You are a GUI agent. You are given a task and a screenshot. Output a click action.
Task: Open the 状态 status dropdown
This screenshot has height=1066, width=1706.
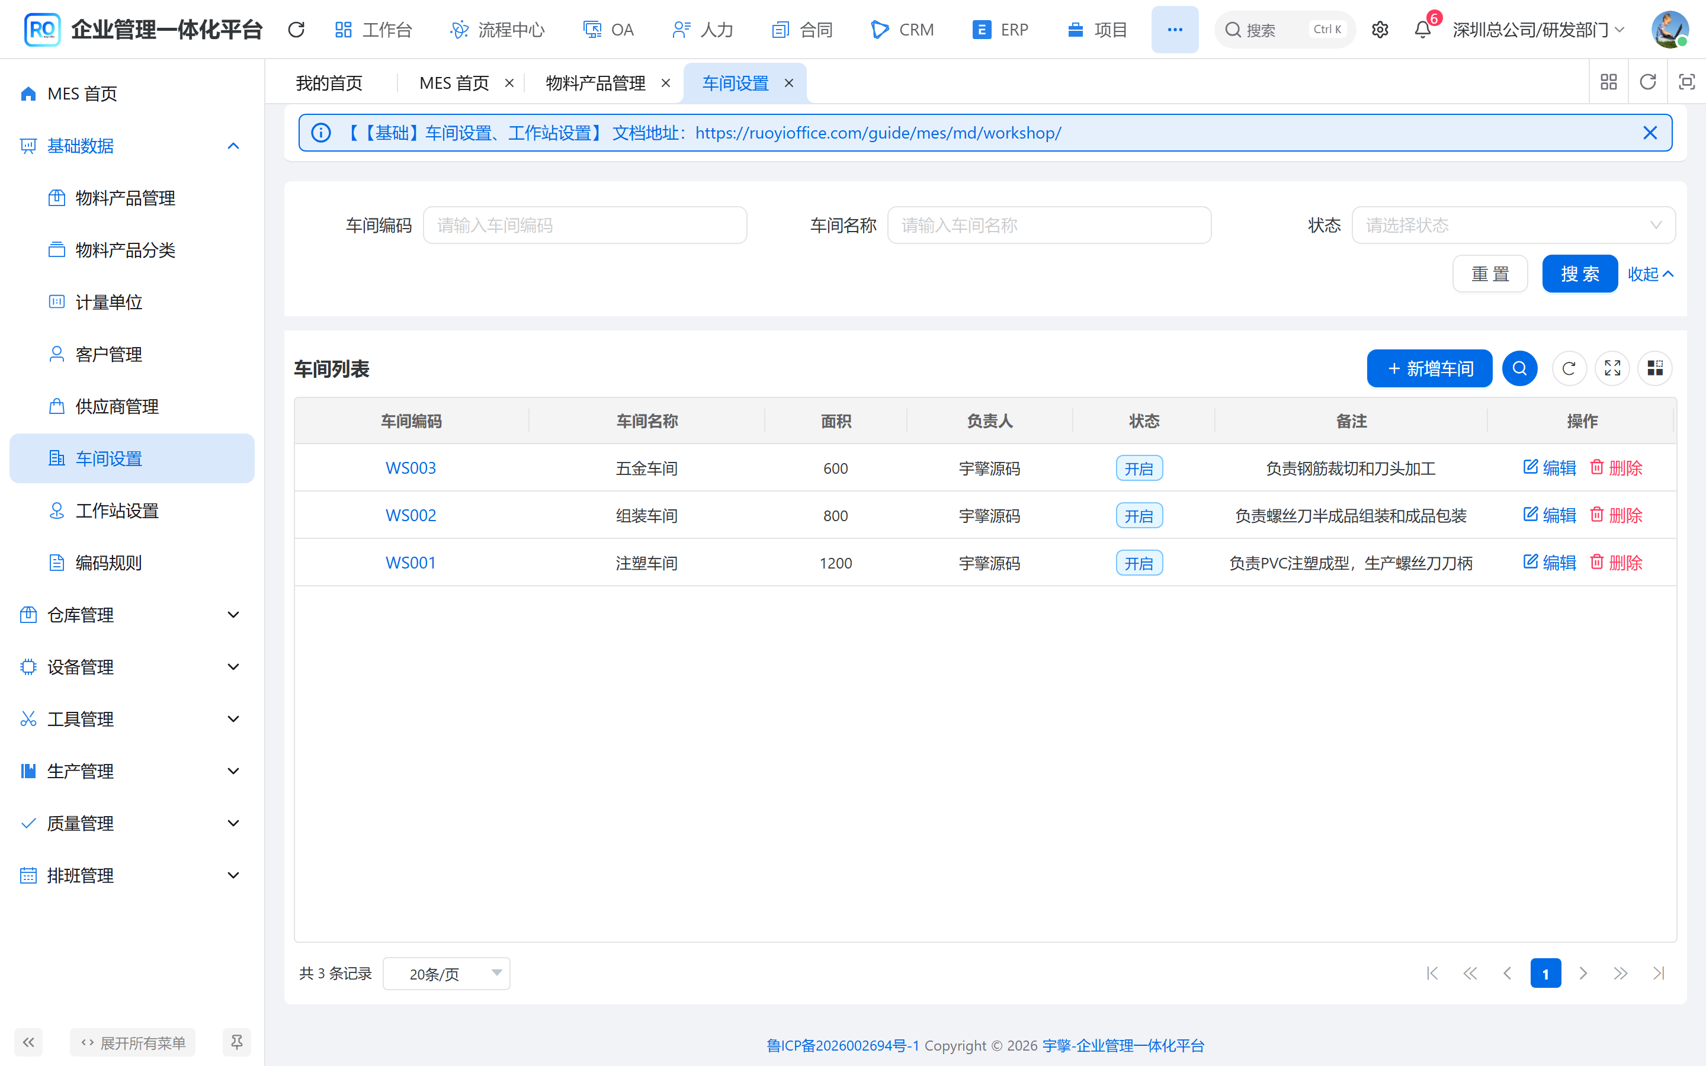pyautogui.click(x=1513, y=225)
